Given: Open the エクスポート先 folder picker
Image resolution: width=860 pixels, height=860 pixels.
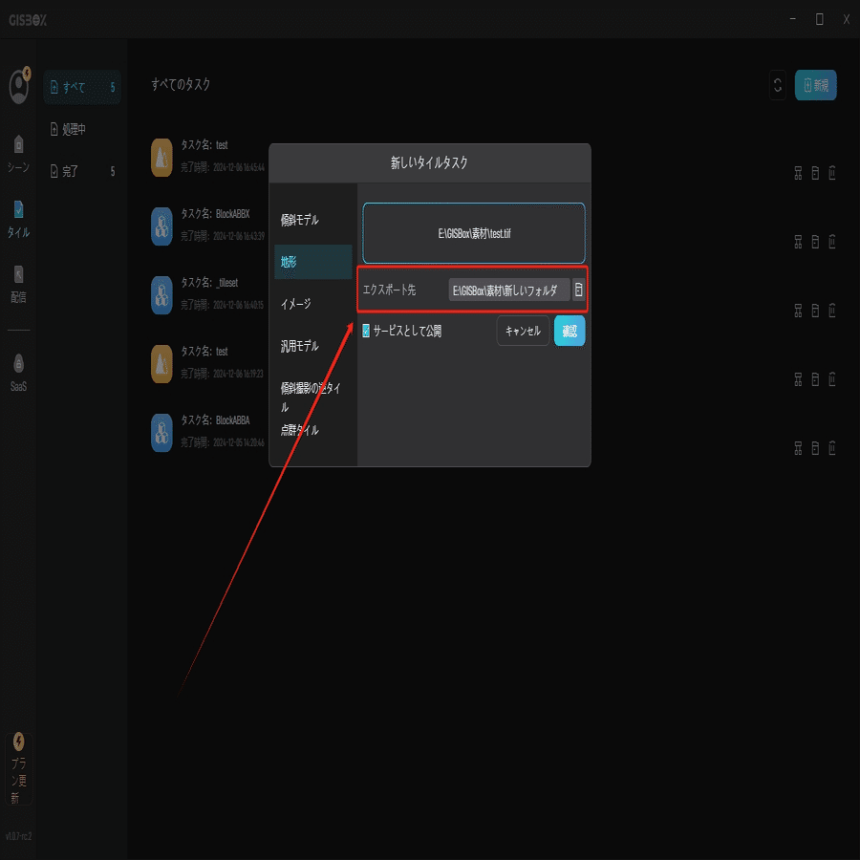Looking at the screenshot, I should click(x=578, y=289).
